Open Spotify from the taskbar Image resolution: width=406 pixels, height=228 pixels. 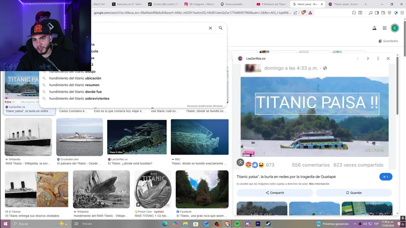click(237, 224)
